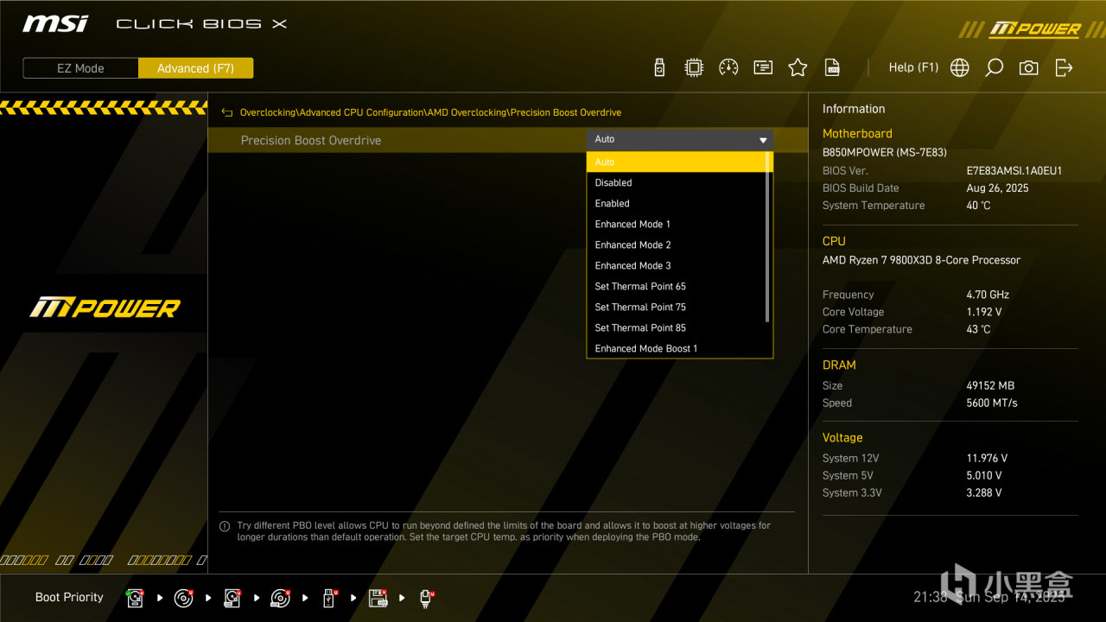
Task: Click the PBO dropdown list scrollbar
Action: pos(767,237)
